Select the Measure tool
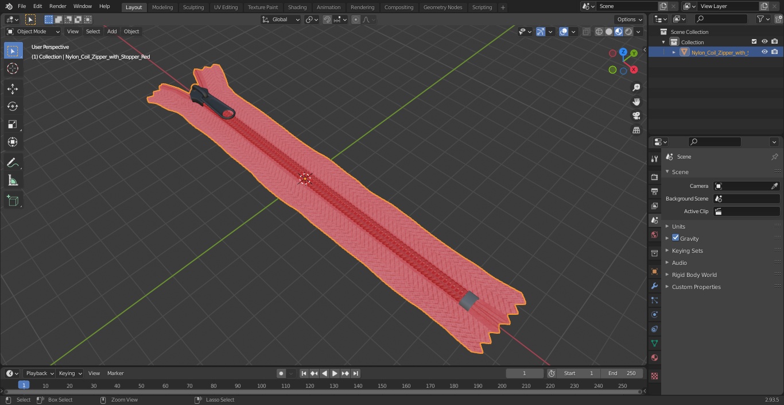The width and height of the screenshot is (784, 405). point(13,181)
